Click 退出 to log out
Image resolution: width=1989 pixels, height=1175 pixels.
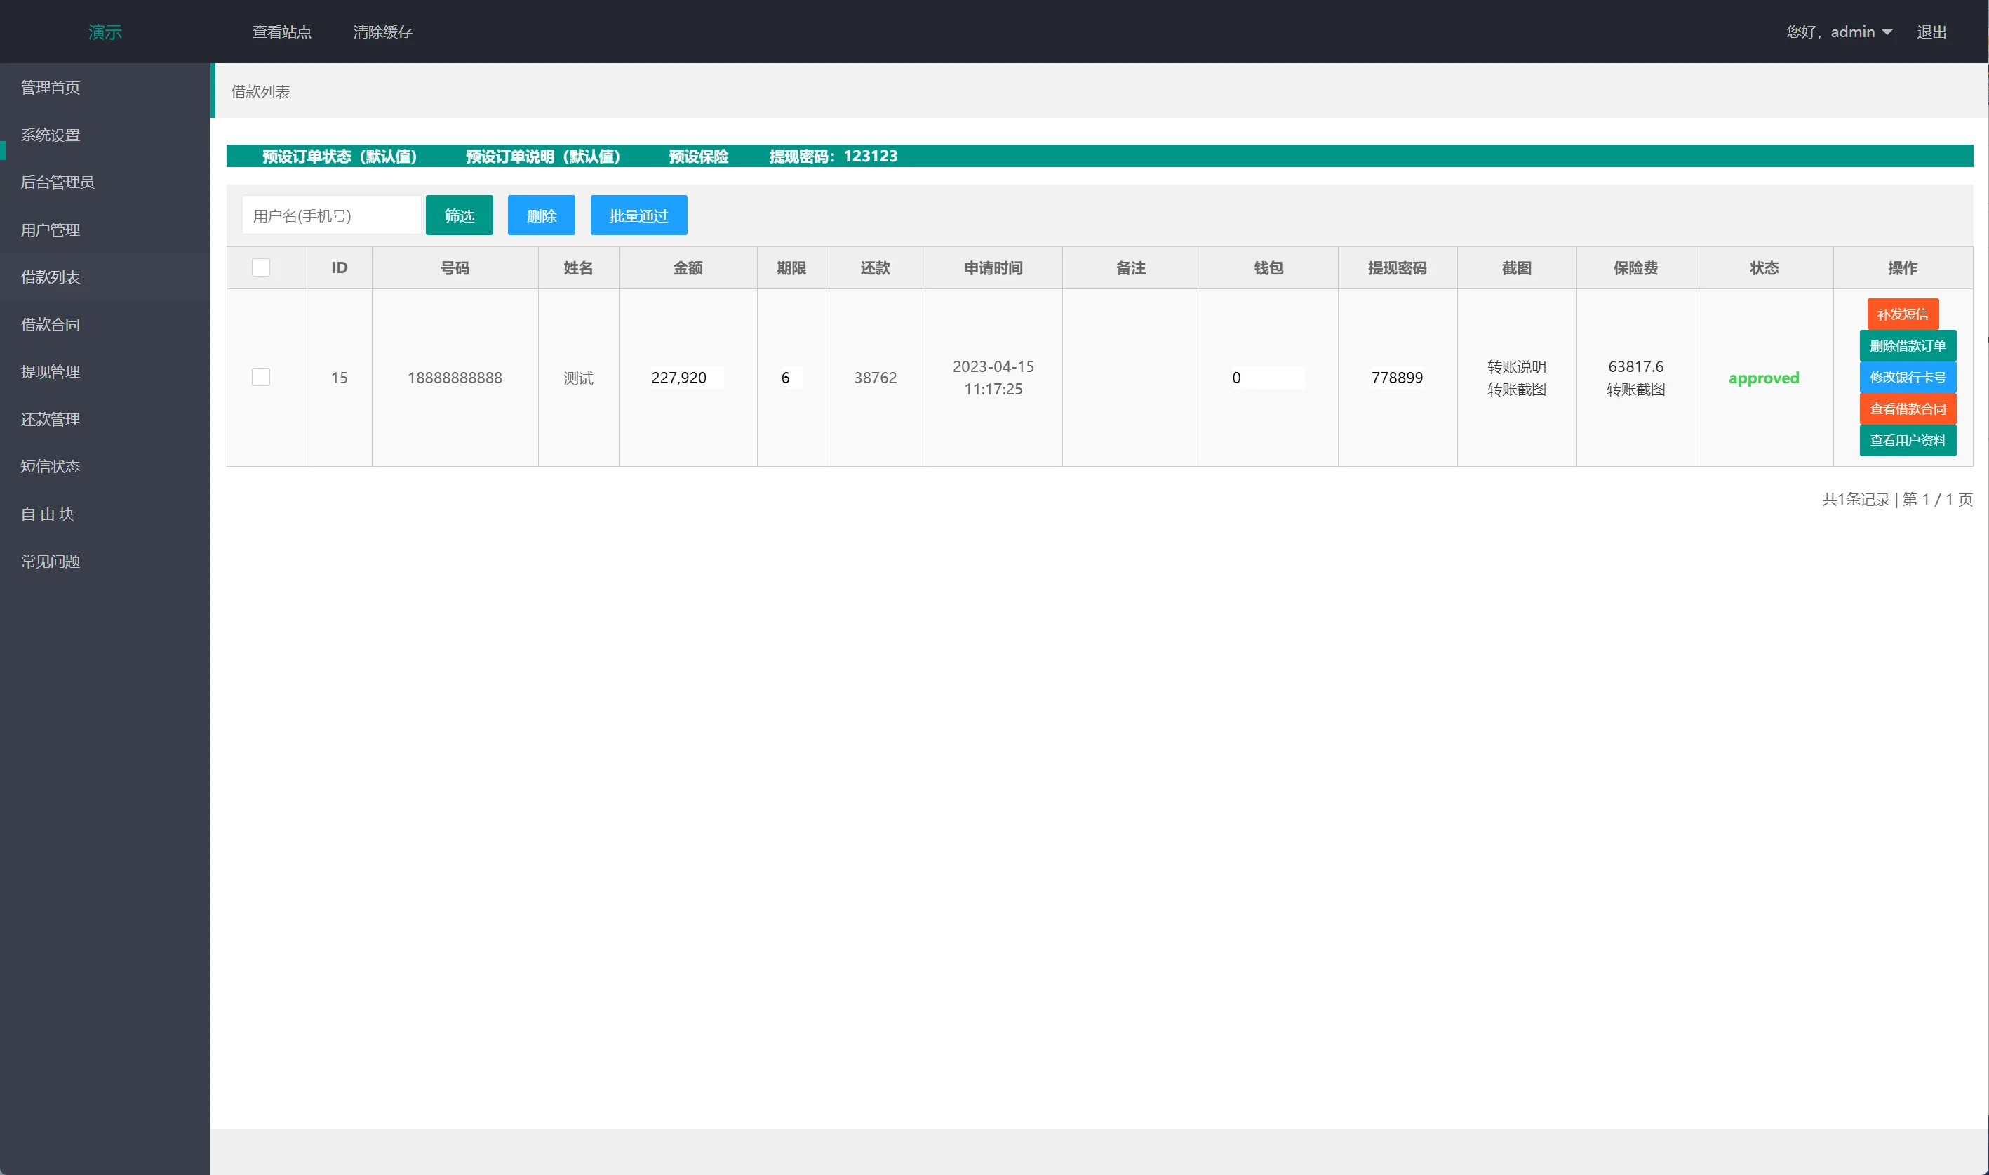[x=1931, y=32]
